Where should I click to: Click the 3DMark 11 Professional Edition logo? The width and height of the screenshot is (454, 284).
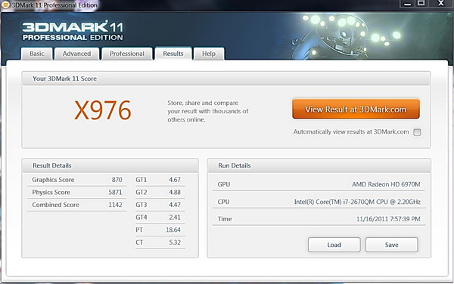[73, 31]
